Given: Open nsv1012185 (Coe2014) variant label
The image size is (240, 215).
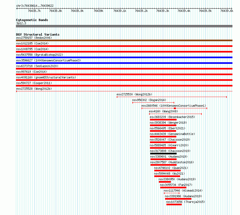Looking at the screenshot, I should coord(32,43).
